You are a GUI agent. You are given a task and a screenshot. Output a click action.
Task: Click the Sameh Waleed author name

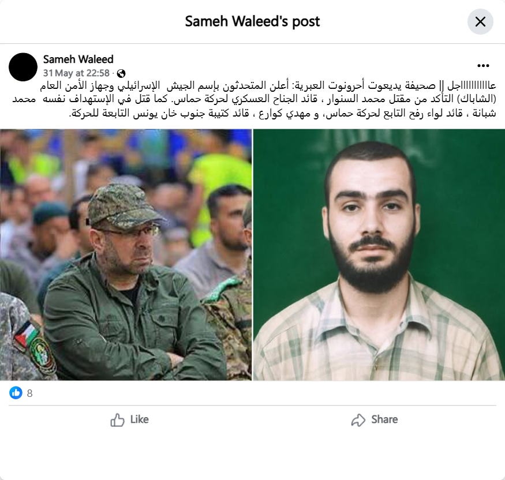point(78,59)
